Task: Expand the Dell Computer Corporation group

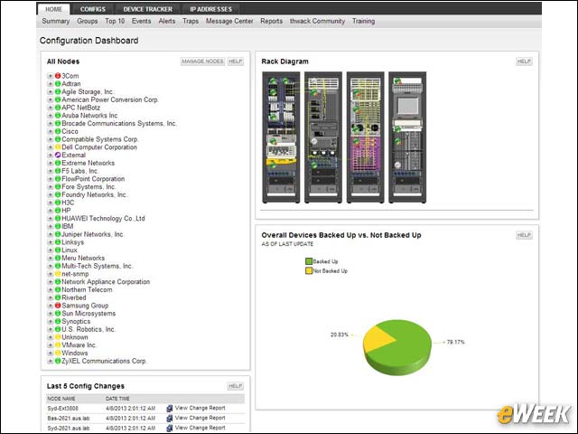Action: click(x=51, y=146)
